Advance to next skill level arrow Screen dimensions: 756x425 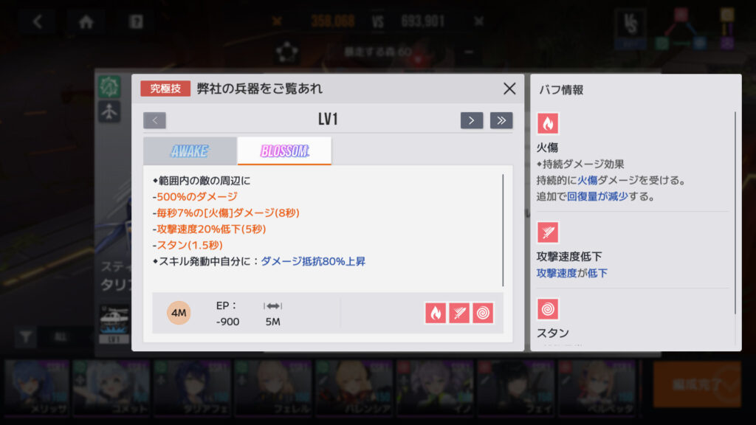coord(472,120)
